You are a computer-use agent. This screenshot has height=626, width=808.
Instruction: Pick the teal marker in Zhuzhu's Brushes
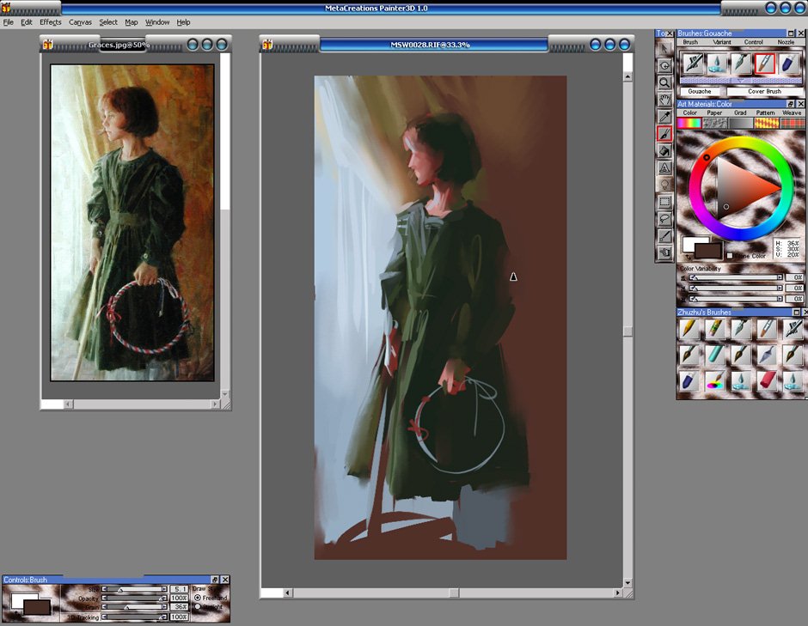click(714, 354)
